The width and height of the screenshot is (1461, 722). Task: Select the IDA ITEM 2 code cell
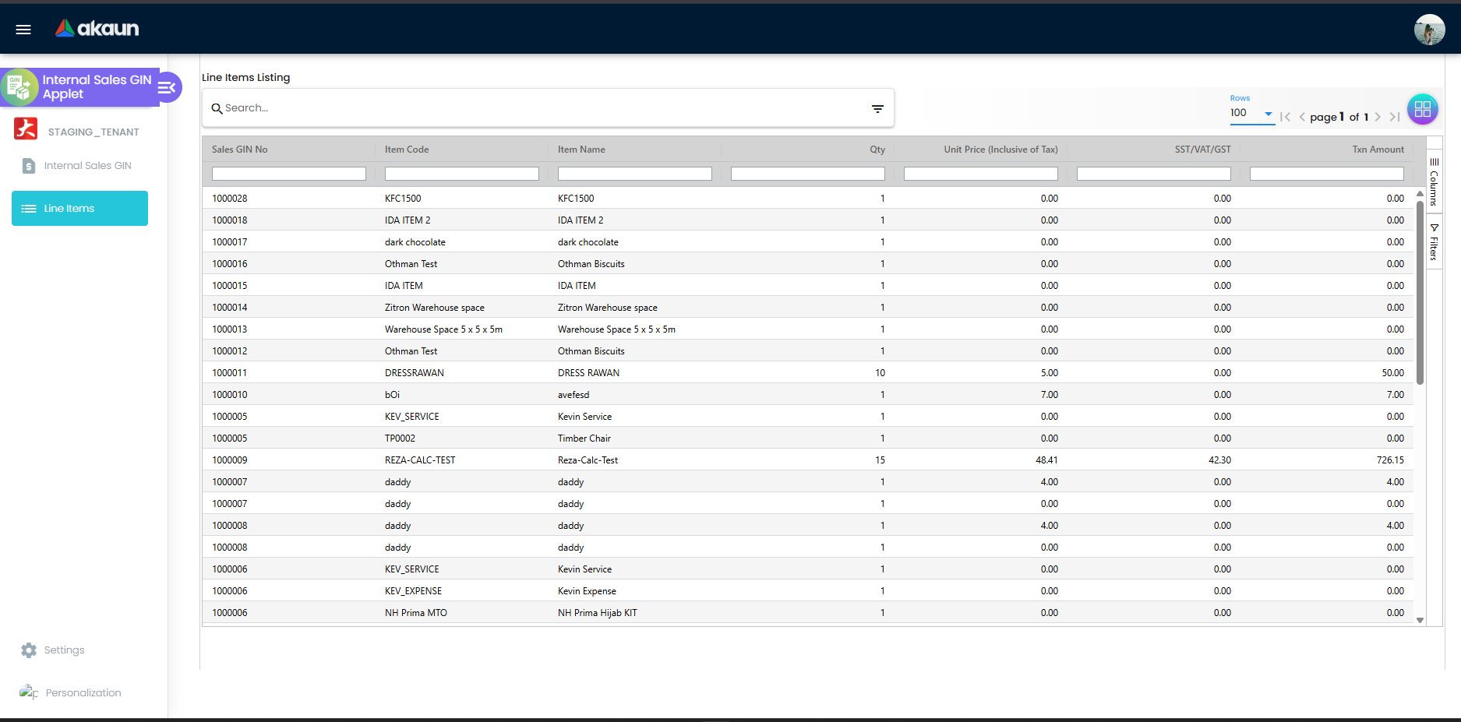[408, 220]
